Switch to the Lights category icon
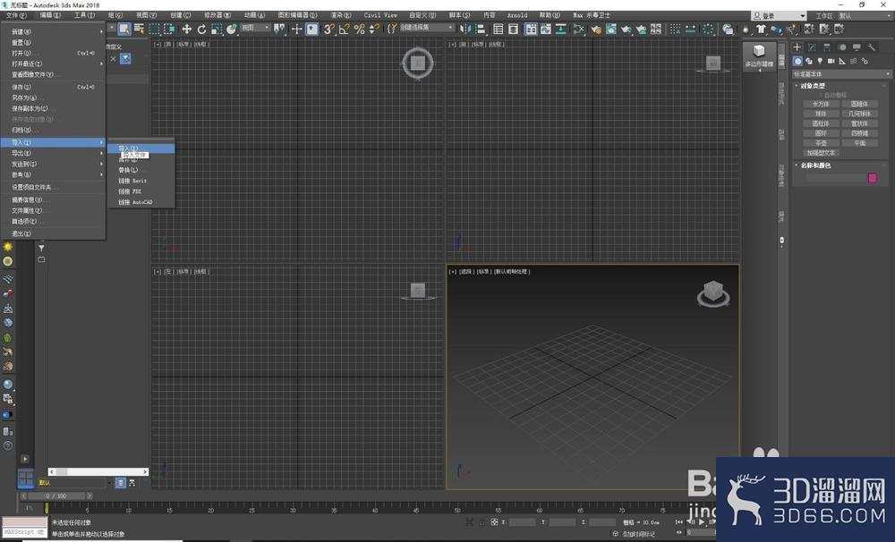The width and height of the screenshot is (895, 542). (x=820, y=61)
